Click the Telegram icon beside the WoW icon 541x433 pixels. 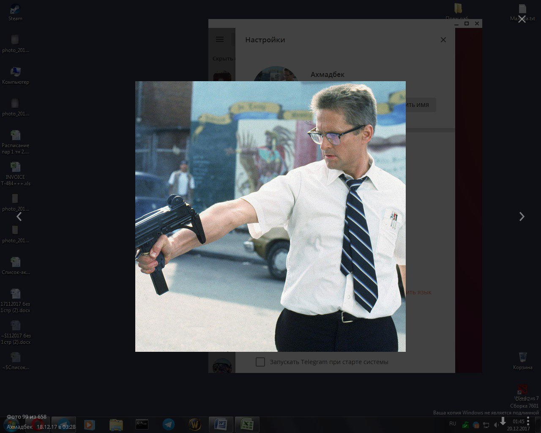(x=169, y=425)
